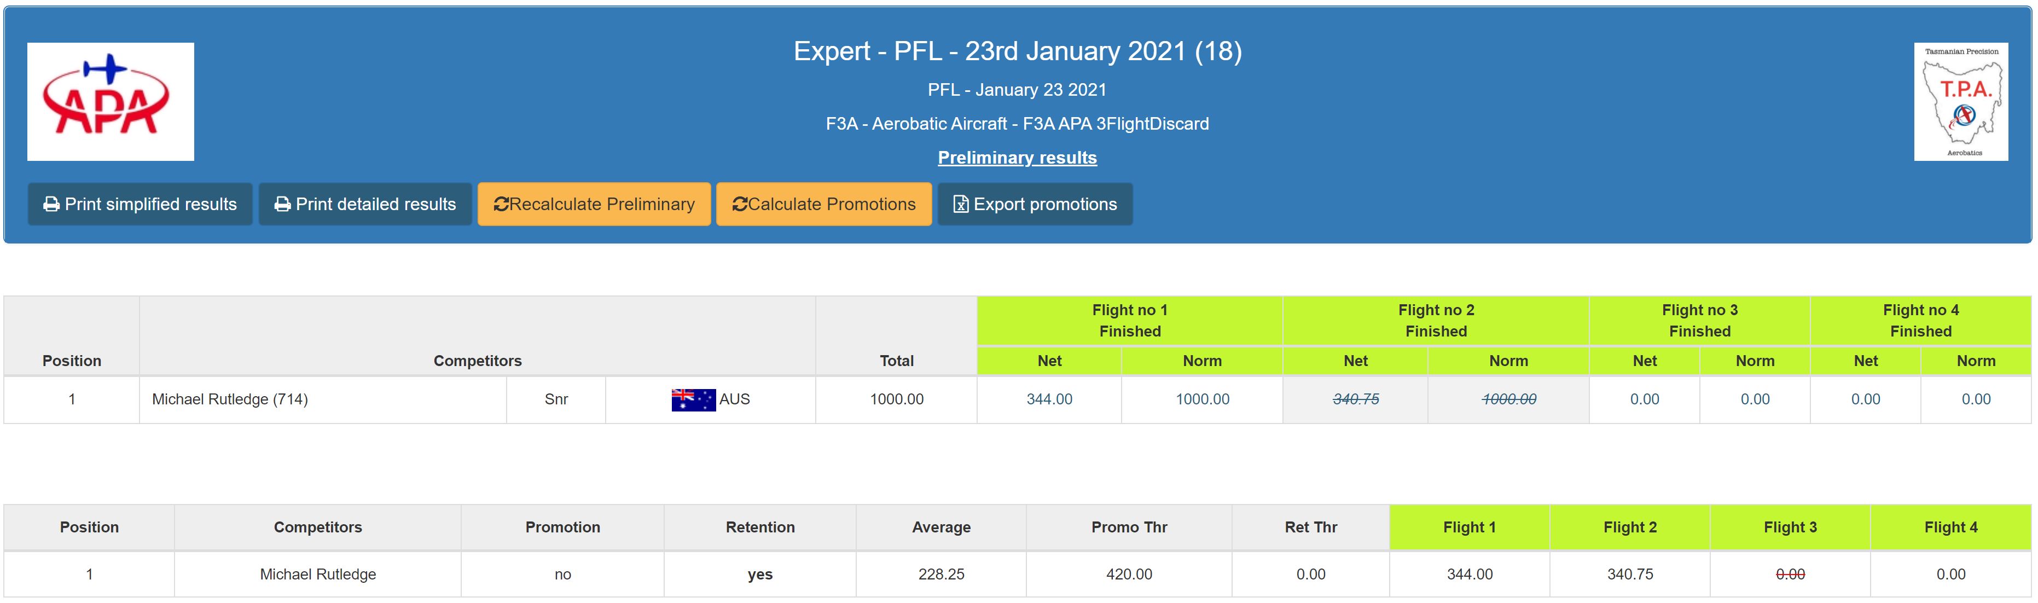
Task: Click printer icon on Print detailed results
Action: [282, 204]
